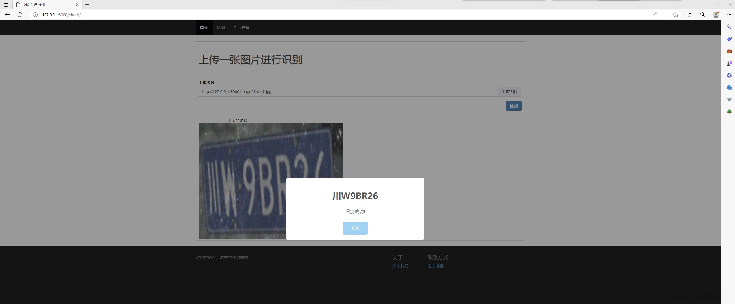
Task: Close the 识别系统 使用 browser tab
Action: point(77,5)
